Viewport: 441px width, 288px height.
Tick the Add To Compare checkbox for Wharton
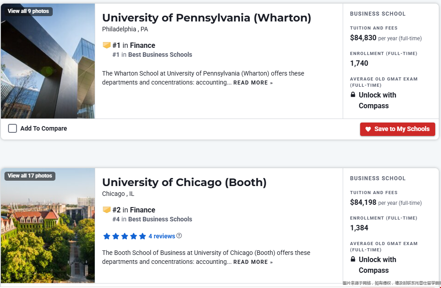pyautogui.click(x=13, y=128)
